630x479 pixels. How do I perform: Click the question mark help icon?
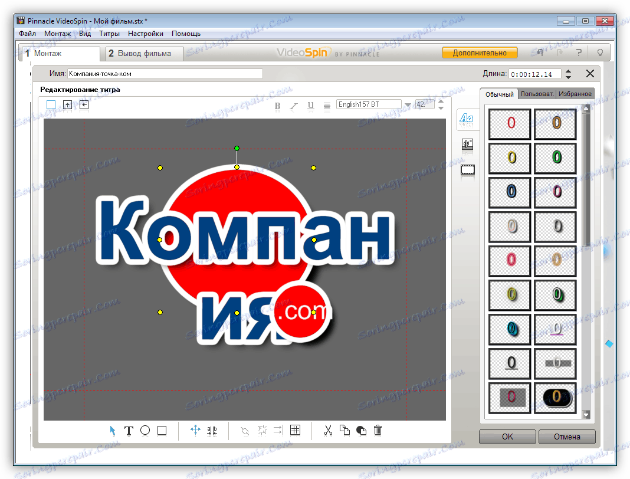pos(579,53)
